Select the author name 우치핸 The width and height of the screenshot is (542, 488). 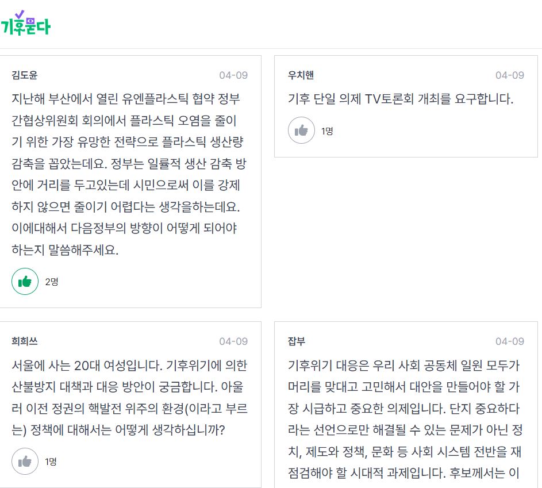(301, 75)
